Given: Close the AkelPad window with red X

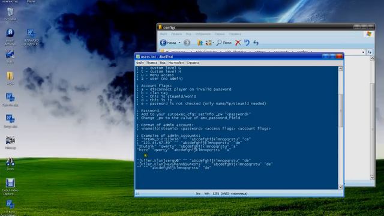Looking at the screenshot, I should click(x=339, y=56).
